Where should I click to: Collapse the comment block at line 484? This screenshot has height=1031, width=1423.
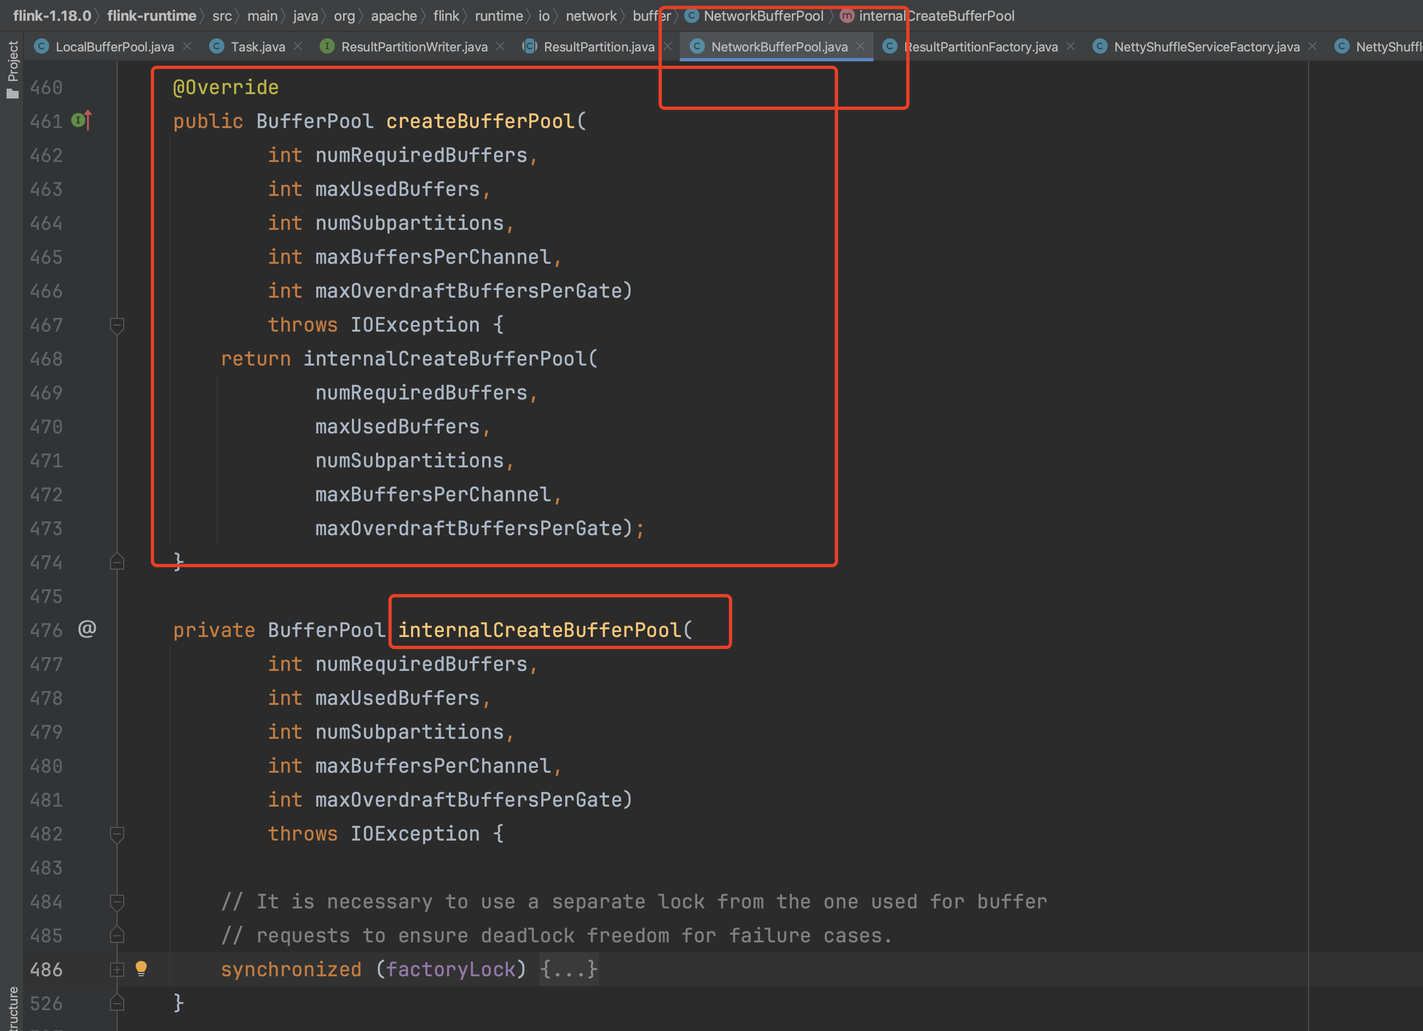(x=117, y=902)
